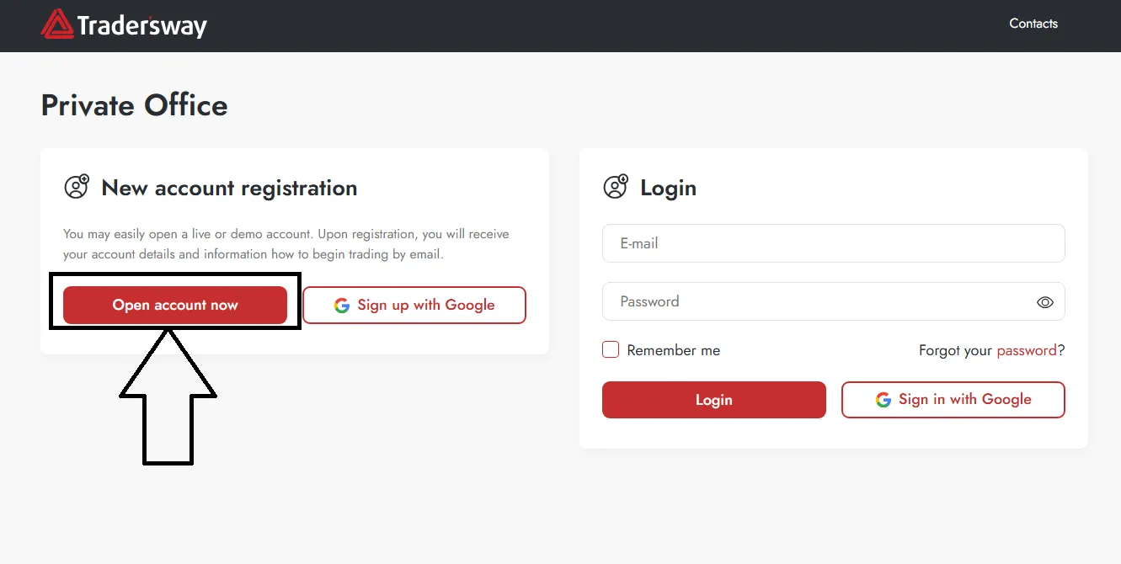1121x564 pixels.
Task: Click the red Tradersway triangle logo icon
Action: 57,24
